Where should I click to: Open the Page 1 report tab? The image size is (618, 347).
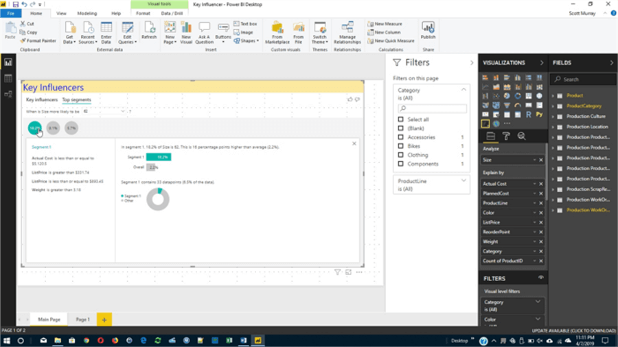(83, 320)
